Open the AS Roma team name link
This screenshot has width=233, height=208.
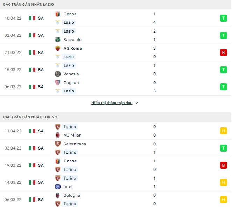point(72,48)
